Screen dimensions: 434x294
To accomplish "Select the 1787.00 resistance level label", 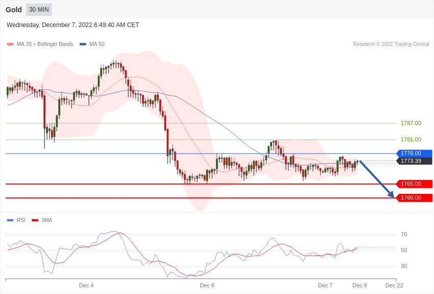I will (x=411, y=123).
